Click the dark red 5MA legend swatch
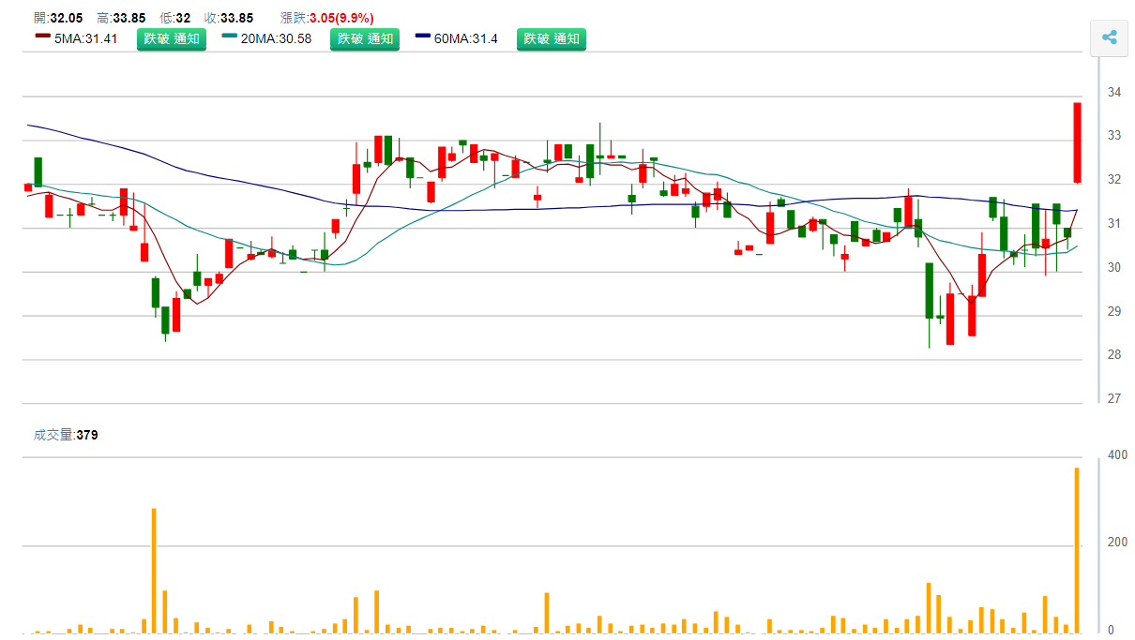The width and height of the screenshot is (1135, 640). [x=42, y=37]
